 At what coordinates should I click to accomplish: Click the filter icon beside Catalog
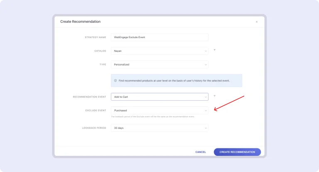point(214,50)
